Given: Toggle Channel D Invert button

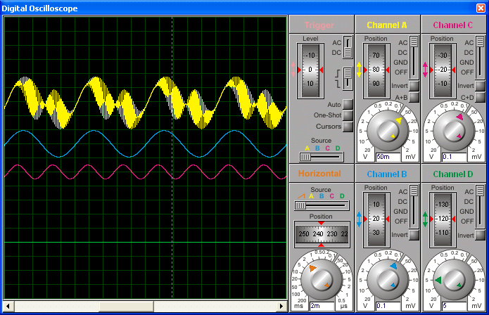Looking at the screenshot, I should 481,236.
